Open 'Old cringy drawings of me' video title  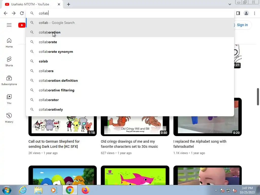click(x=129, y=144)
